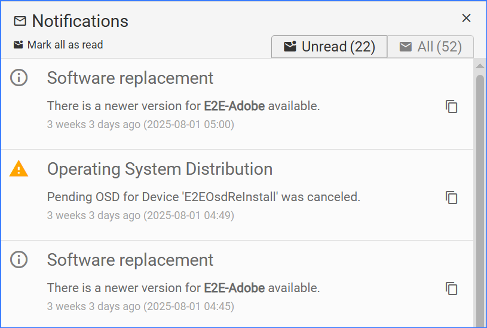
Task: Click bold E2E-Adobe in first notification
Action: [234, 107]
